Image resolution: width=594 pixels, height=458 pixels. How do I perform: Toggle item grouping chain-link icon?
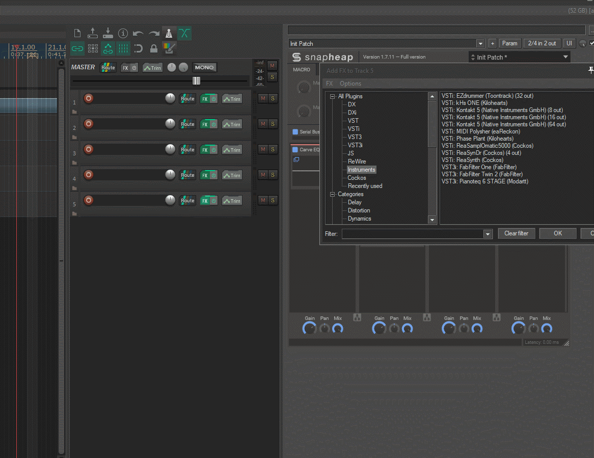pyautogui.click(x=77, y=48)
